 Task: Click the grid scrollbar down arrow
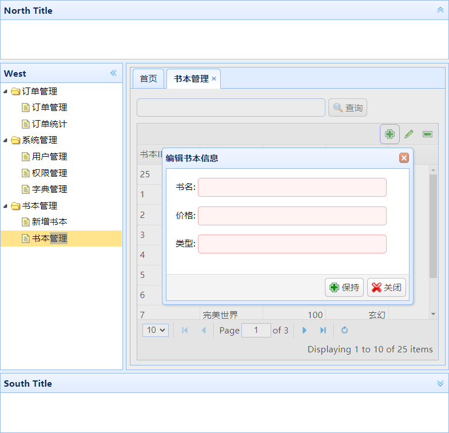(433, 314)
